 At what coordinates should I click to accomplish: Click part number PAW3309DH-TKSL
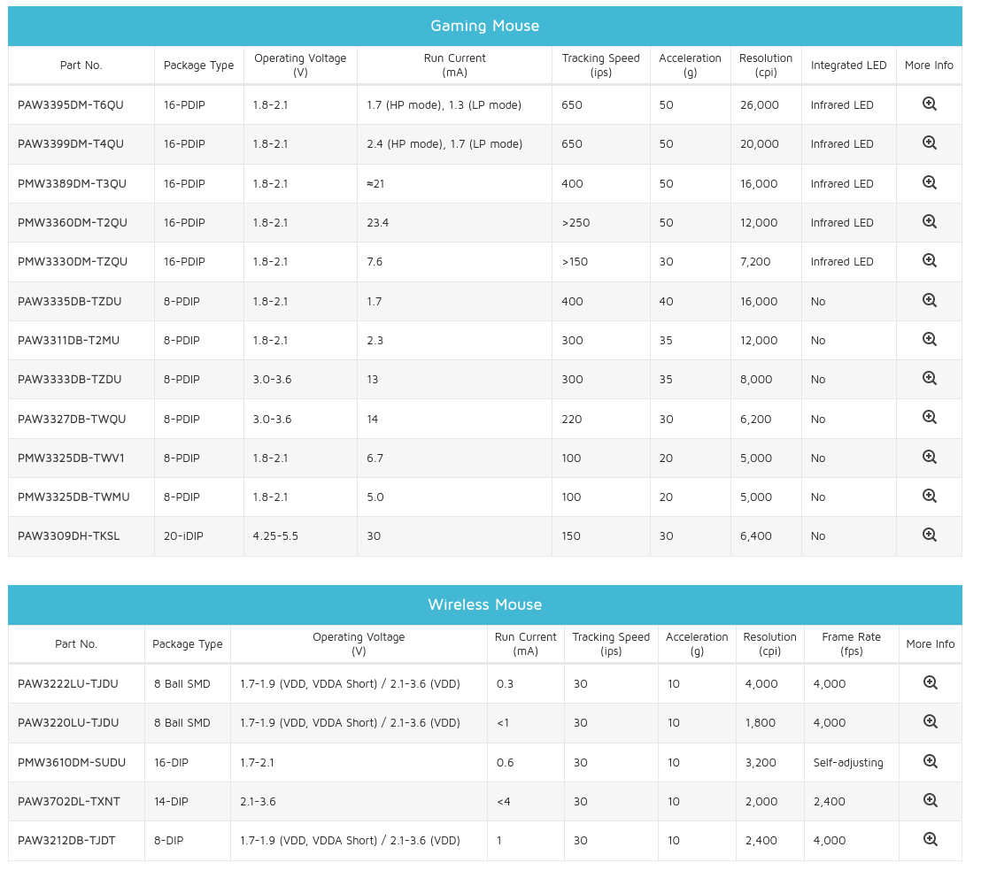(x=68, y=536)
